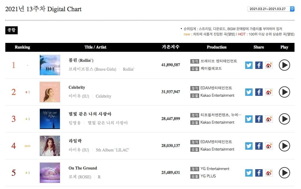Play the On The Ground track

[284, 173]
